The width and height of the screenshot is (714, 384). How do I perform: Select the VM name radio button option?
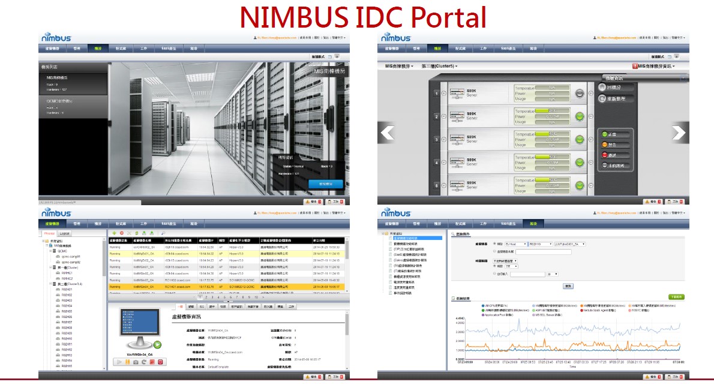coord(494,251)
